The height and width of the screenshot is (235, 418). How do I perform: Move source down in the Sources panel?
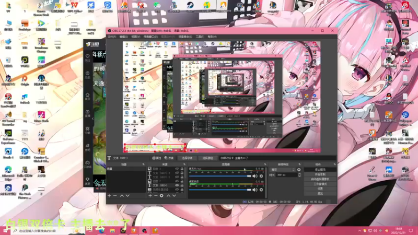tap(175, 195)
